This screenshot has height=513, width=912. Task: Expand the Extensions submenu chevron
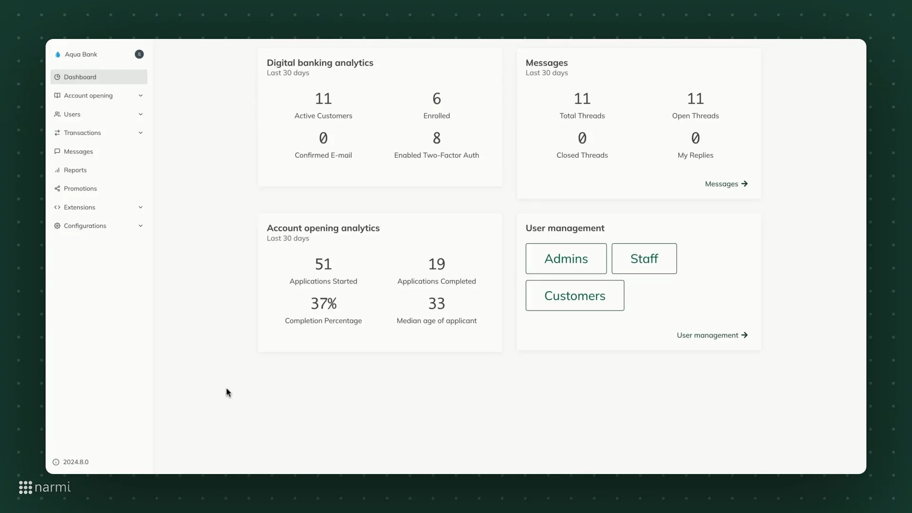[x=141, y=208]
